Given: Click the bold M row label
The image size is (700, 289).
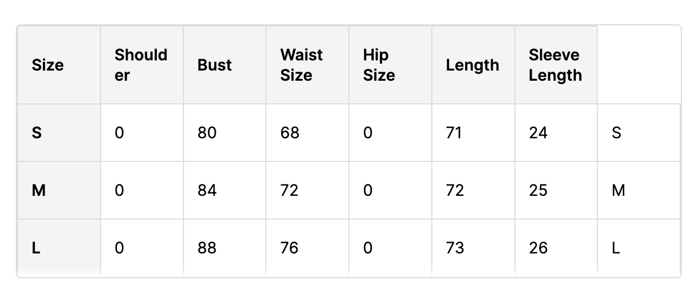Looking at the screenshot, I should 38,191.
